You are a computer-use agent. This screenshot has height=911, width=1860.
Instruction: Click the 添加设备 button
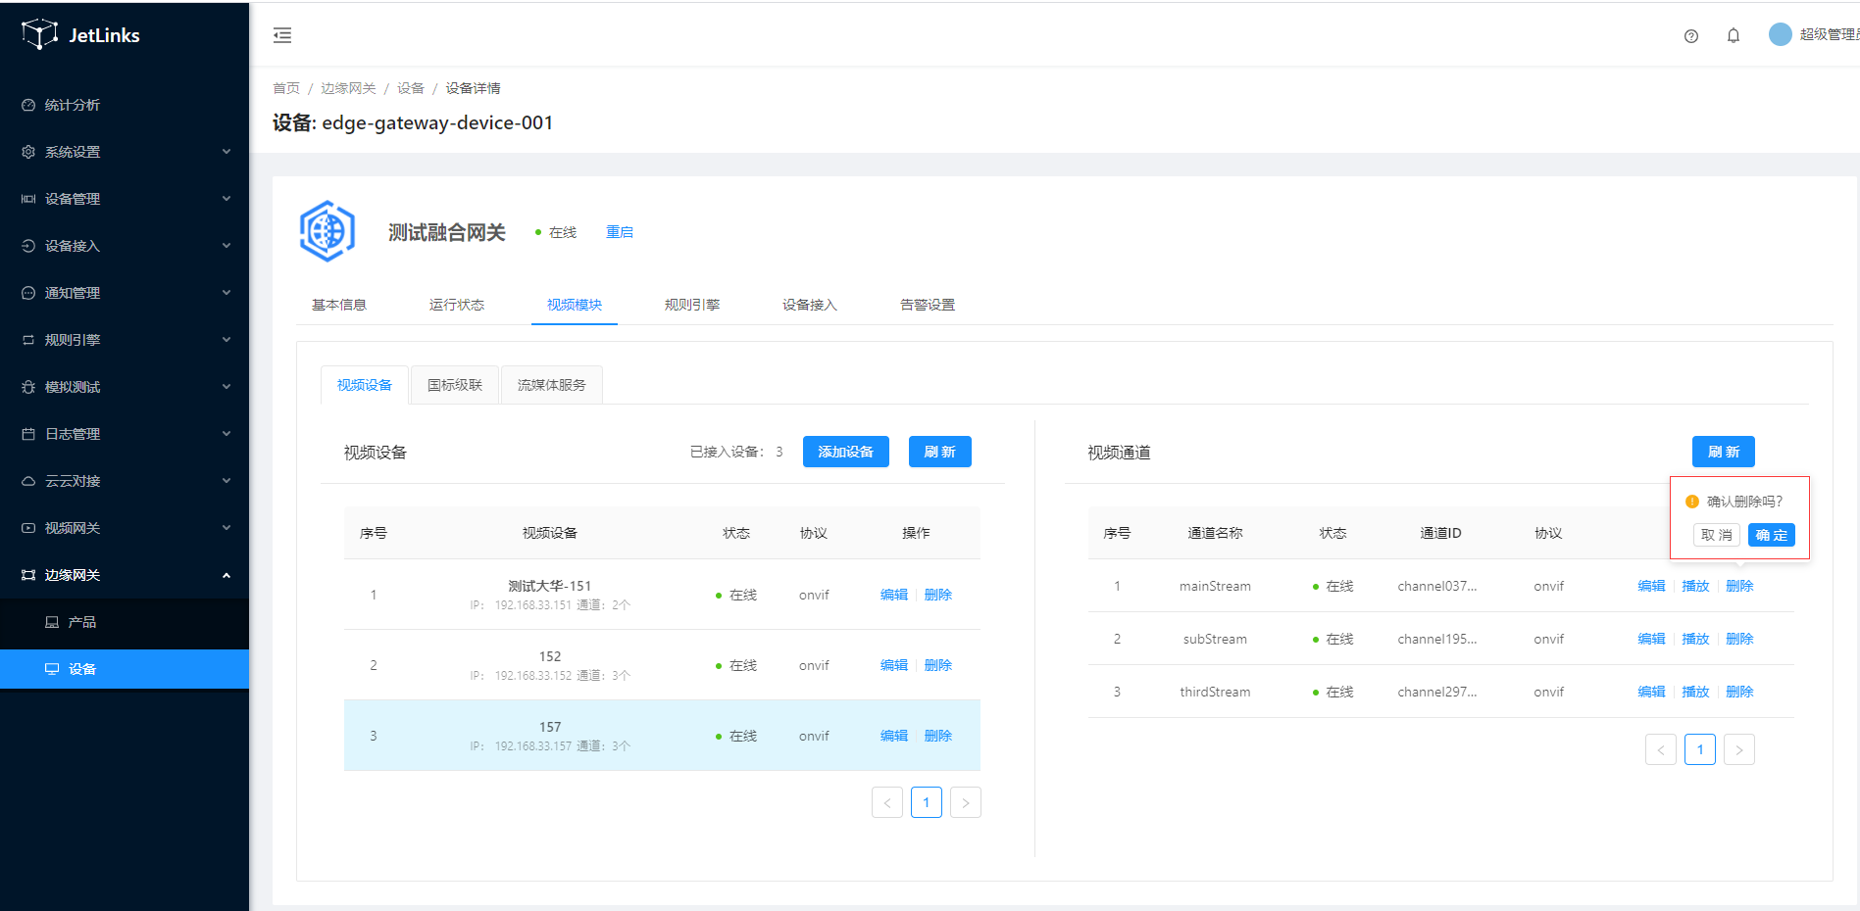[x=845, y=452]
